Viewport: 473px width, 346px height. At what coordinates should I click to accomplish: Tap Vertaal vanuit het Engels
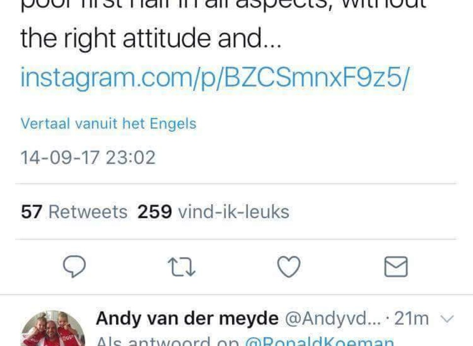[108, 124]
